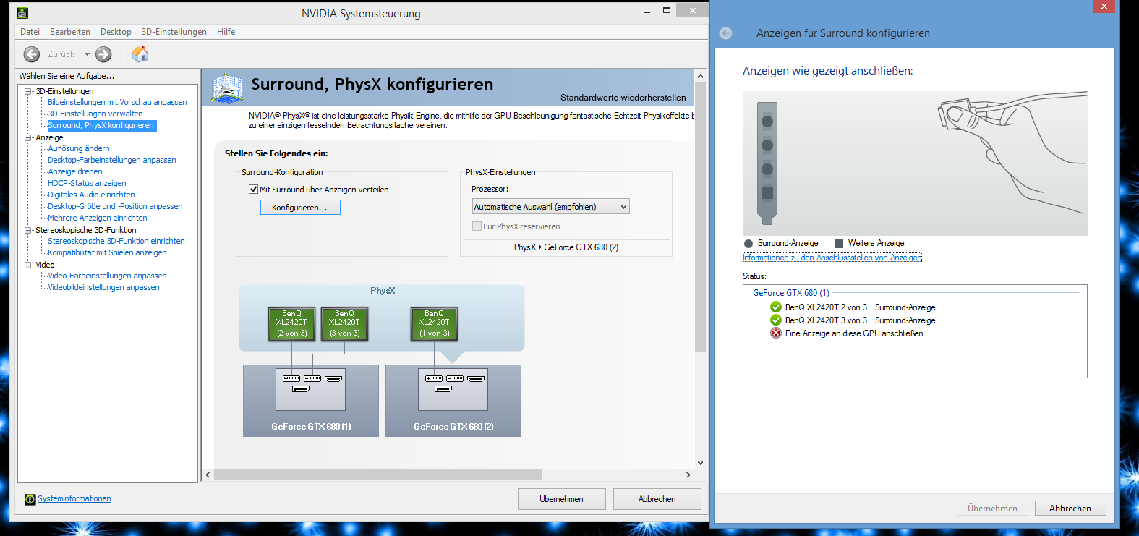Collapse Stereoskopische 3D-Funktion tree node
The height and width of the screenshot is (536, 1139).
pyautogui.click(x=28, y=230)
